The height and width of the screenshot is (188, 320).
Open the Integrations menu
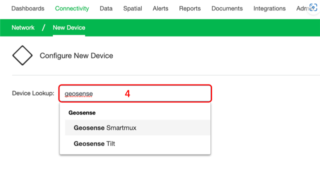tap(269, 8)
